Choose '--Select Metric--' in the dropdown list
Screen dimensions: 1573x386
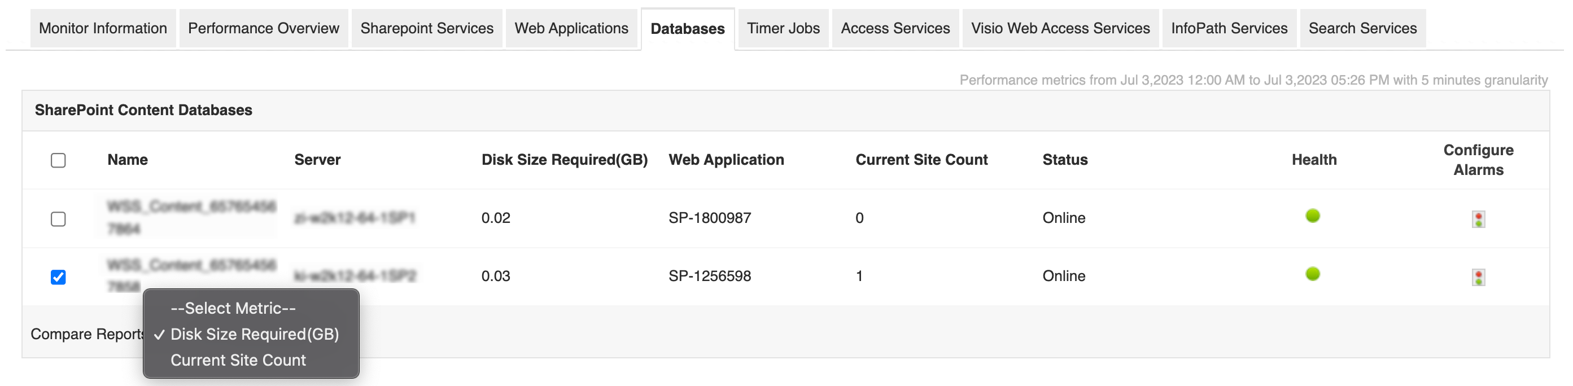233,309
